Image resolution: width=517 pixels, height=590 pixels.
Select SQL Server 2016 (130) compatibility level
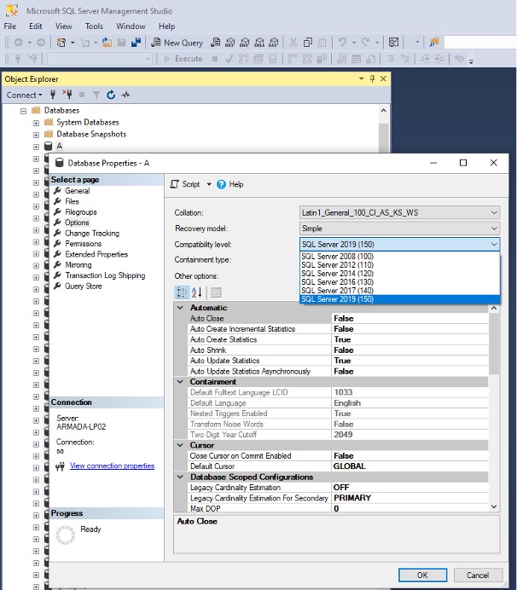coord(399,282)
